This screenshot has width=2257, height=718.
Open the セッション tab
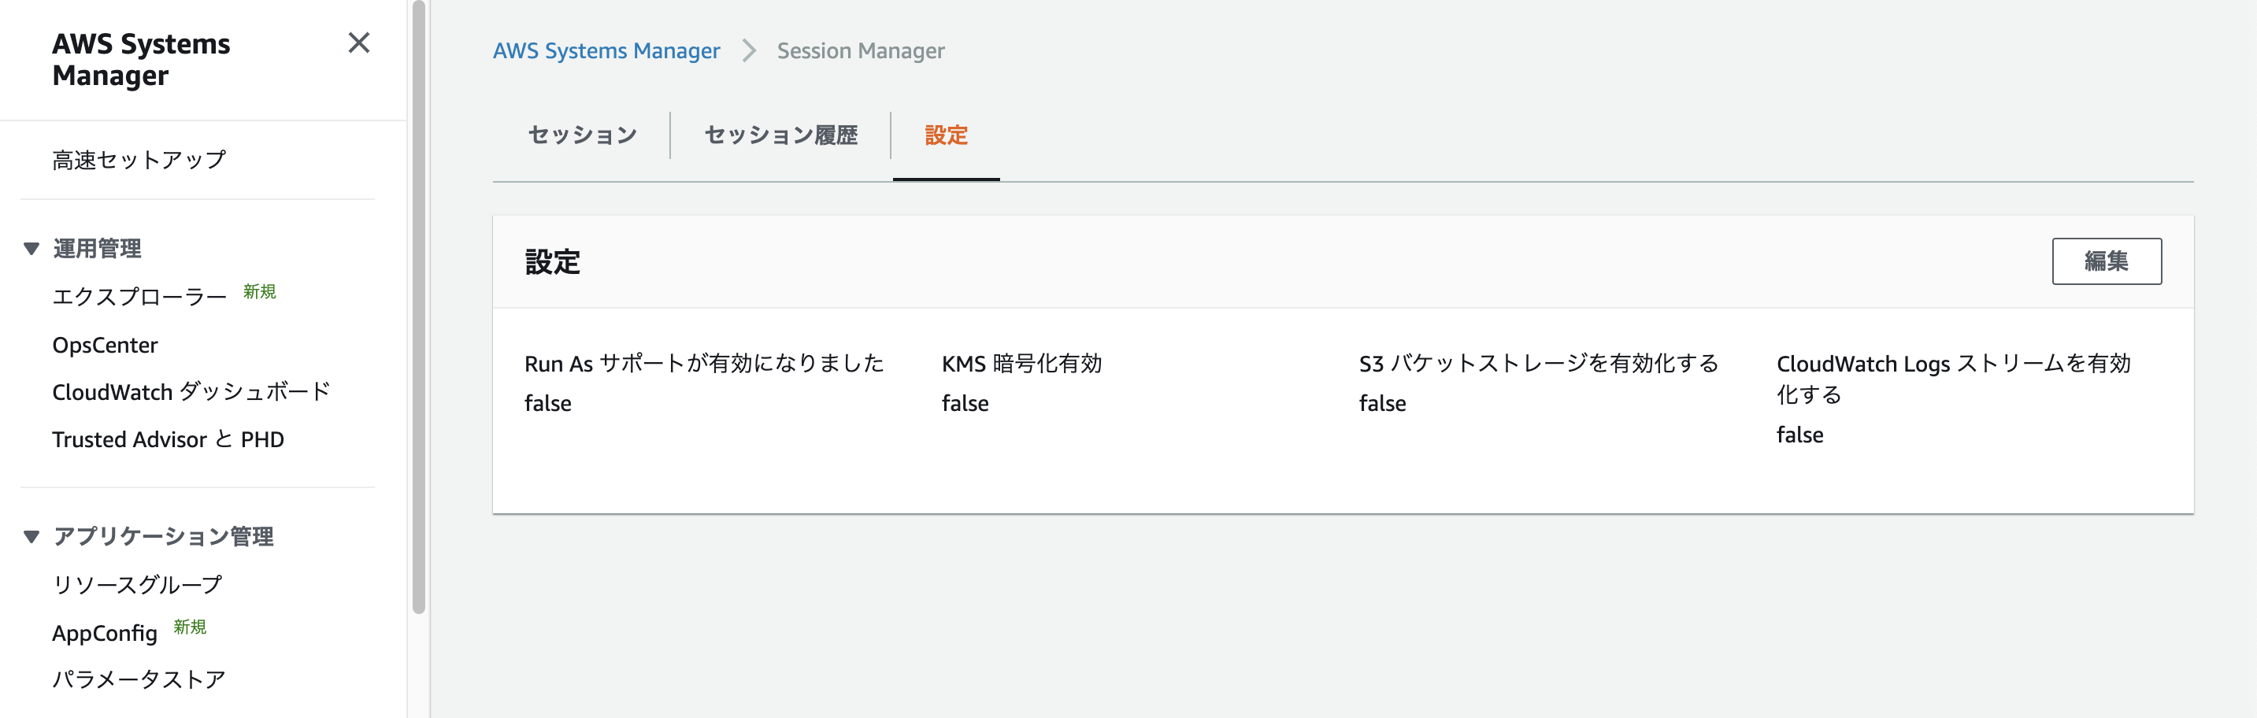(582, 135)
